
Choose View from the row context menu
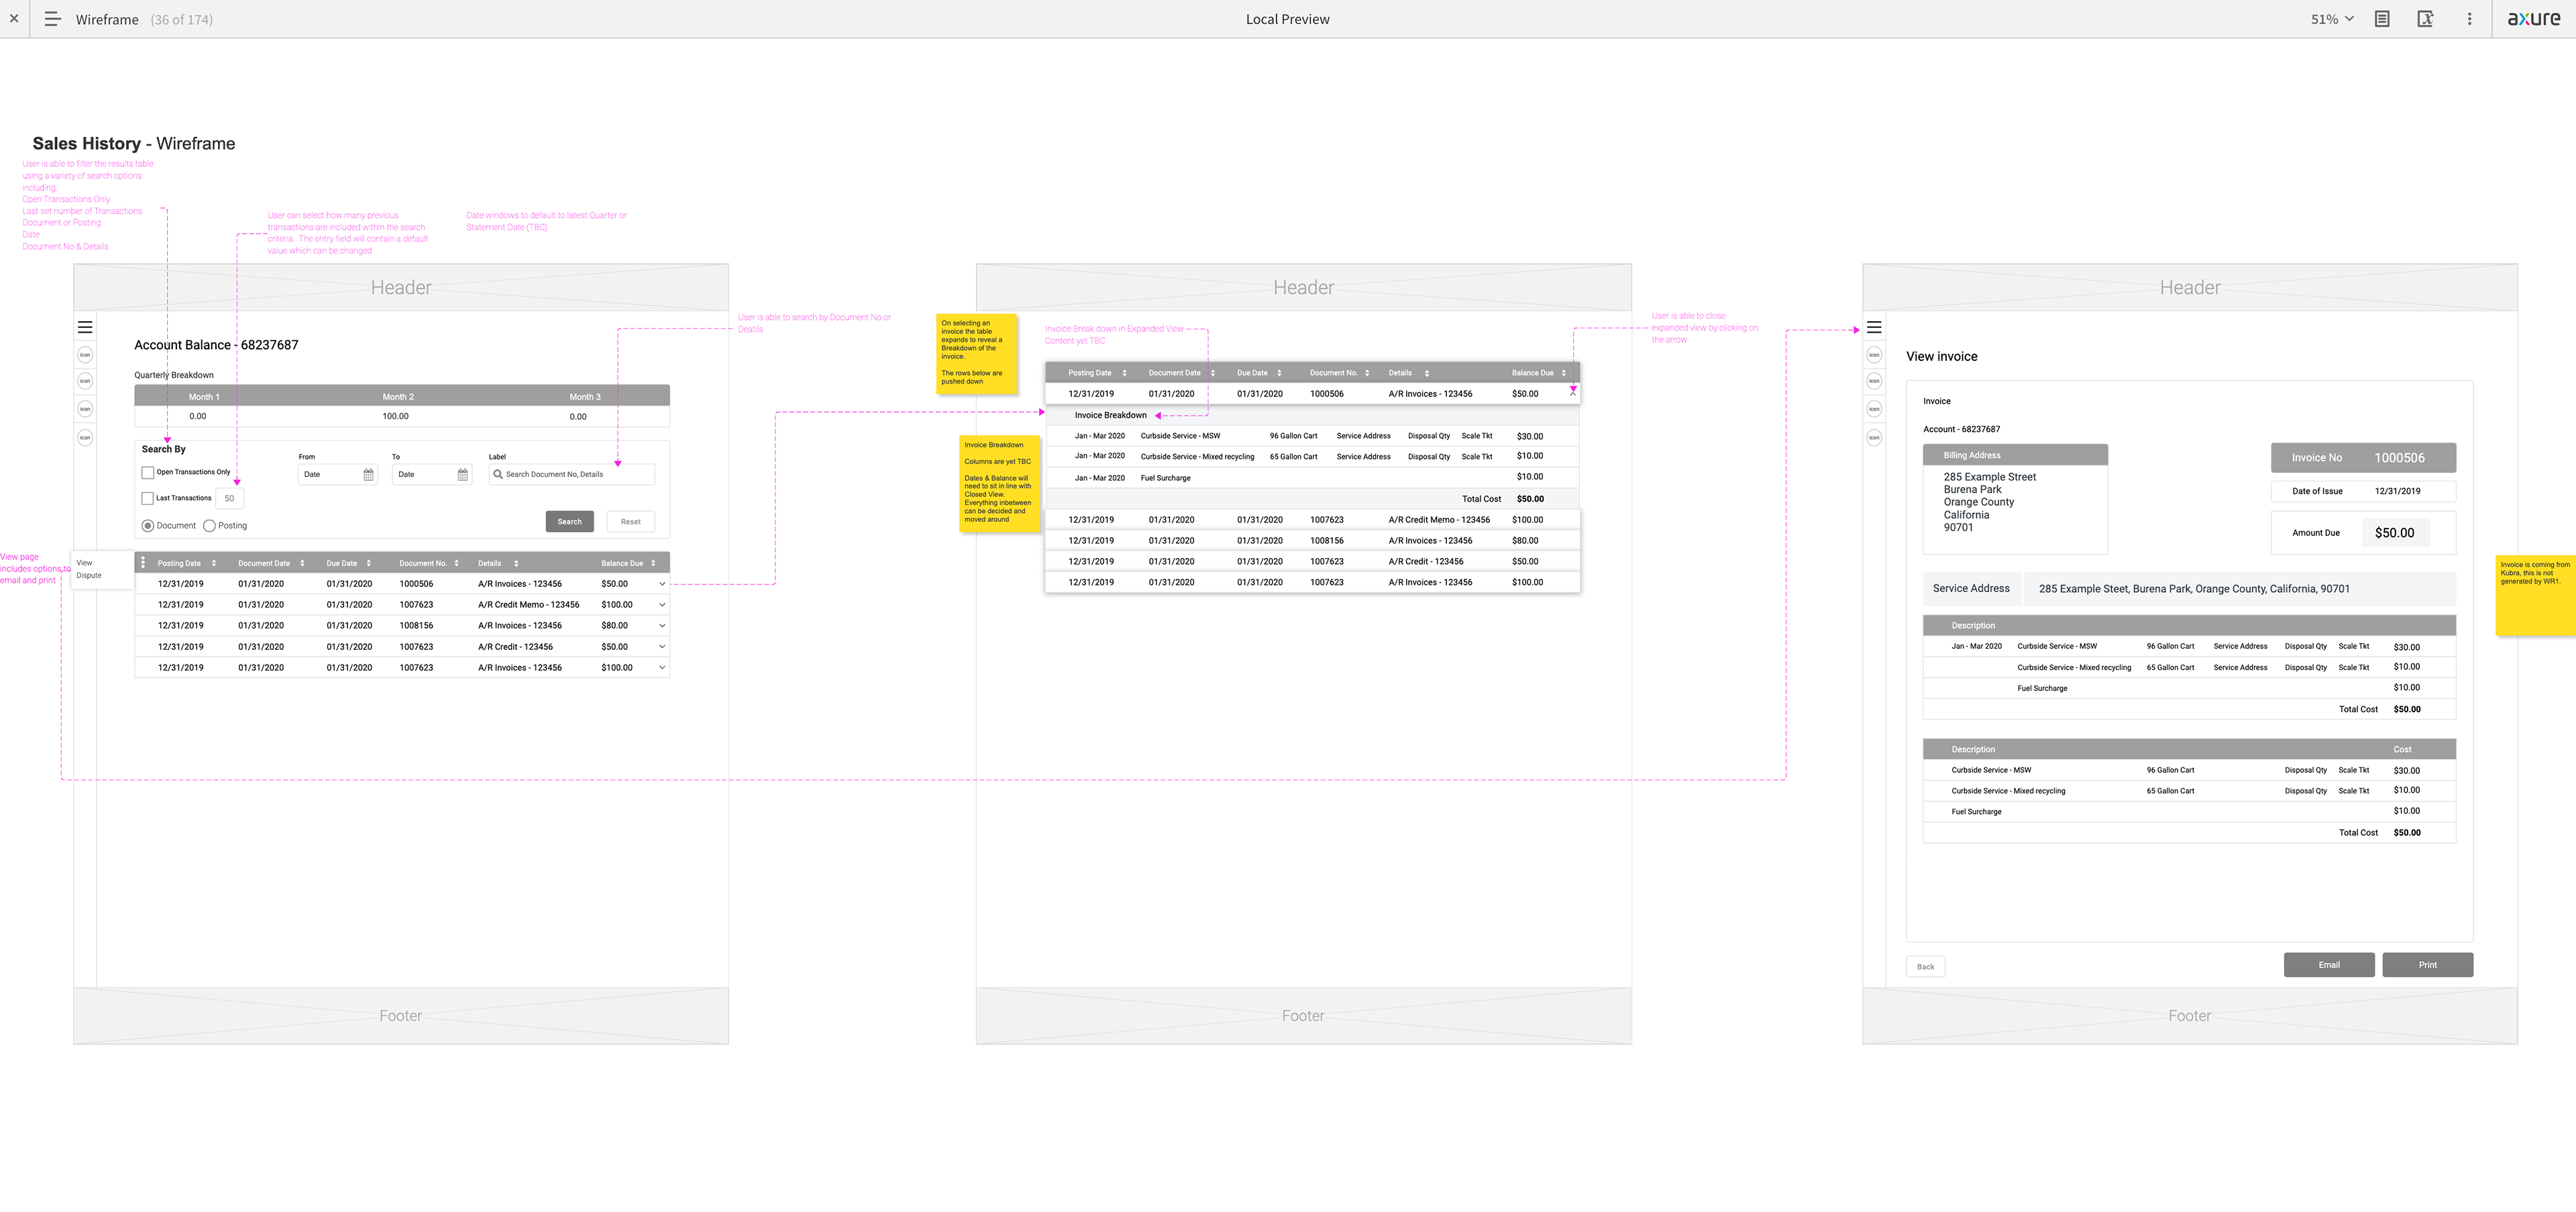[x=84, y=563]
